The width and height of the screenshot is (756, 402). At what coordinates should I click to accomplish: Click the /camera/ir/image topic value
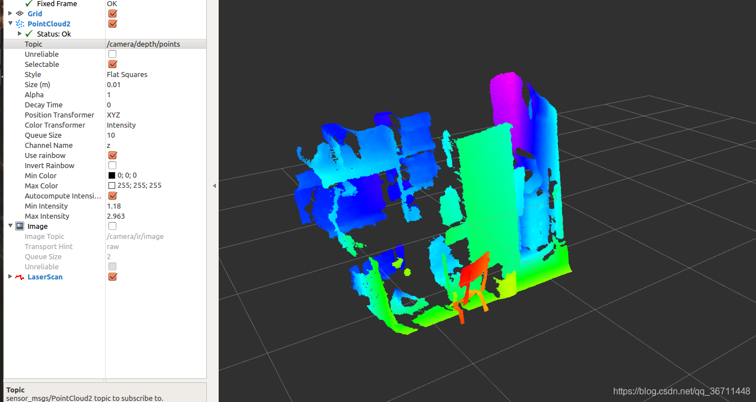[x=135, y=236]
